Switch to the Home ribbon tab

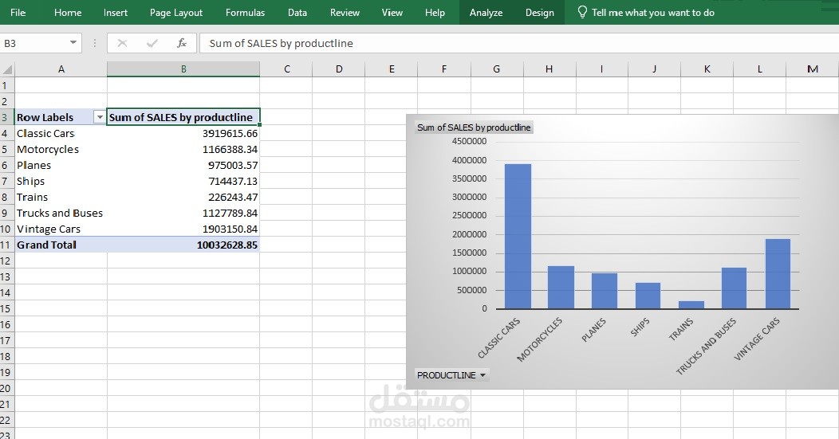pyautogui.click(x=68, y=12)
